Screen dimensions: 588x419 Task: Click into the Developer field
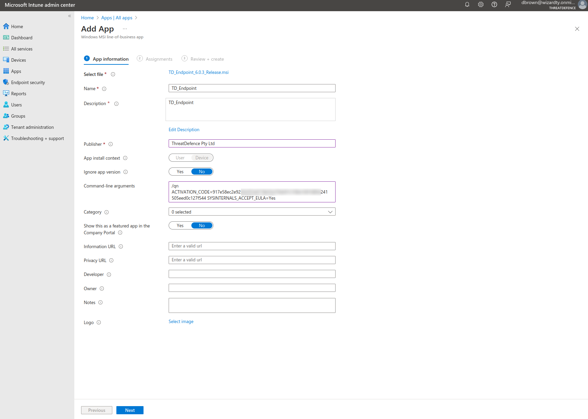point(252,274)
